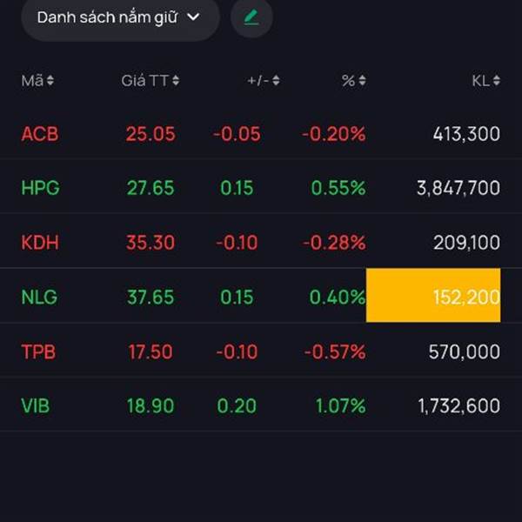Select the ACB stock row
Image resolution: width=522 pixels, height=522 pixels.
coord(261,134)
